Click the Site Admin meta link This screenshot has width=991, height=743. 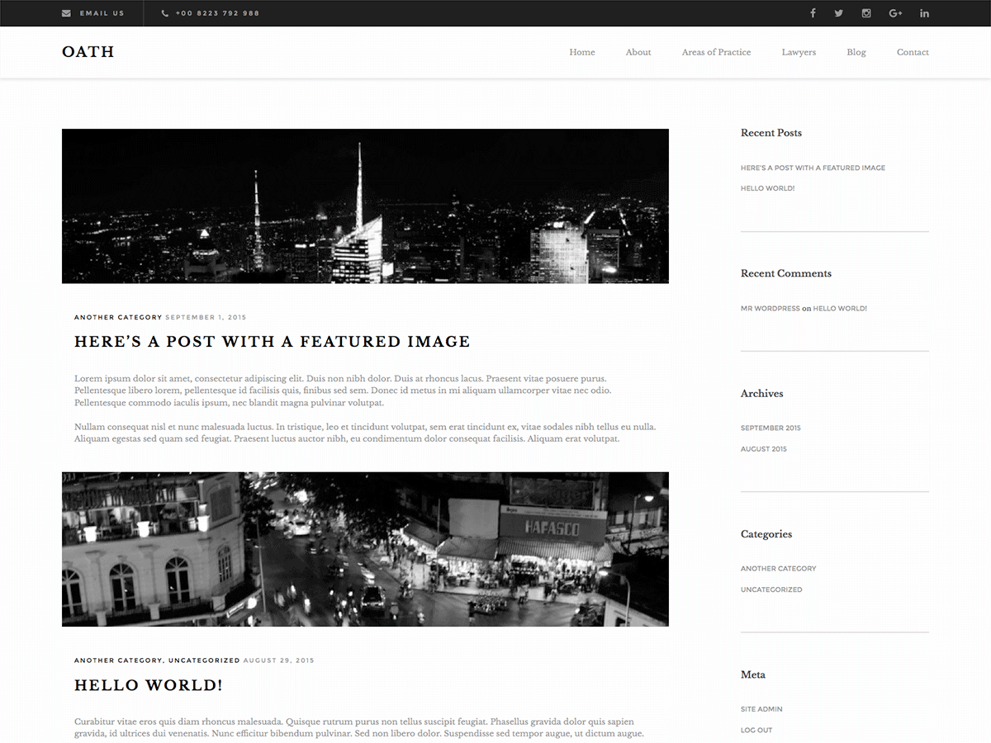coord(761,709)
